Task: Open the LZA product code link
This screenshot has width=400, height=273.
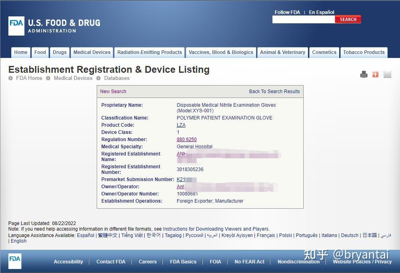Action: point(181,125)
